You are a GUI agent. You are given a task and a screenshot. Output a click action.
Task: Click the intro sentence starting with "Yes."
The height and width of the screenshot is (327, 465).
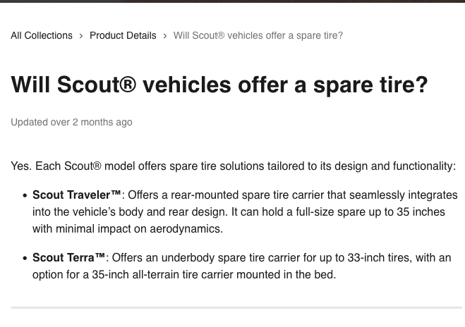pos(233,166)
